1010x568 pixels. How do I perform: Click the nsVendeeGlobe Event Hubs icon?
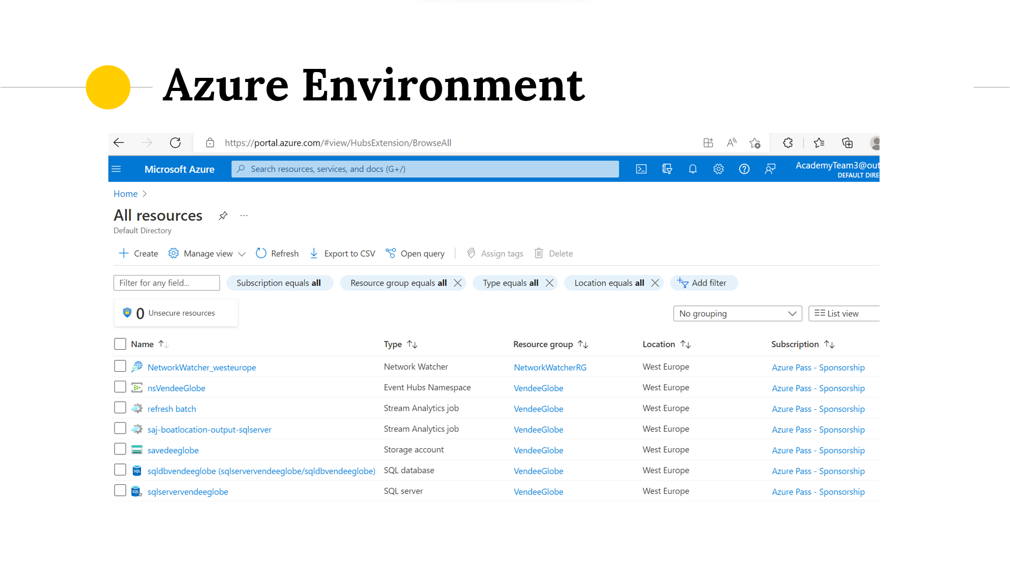pyautogui.click(x=137, y=388)
